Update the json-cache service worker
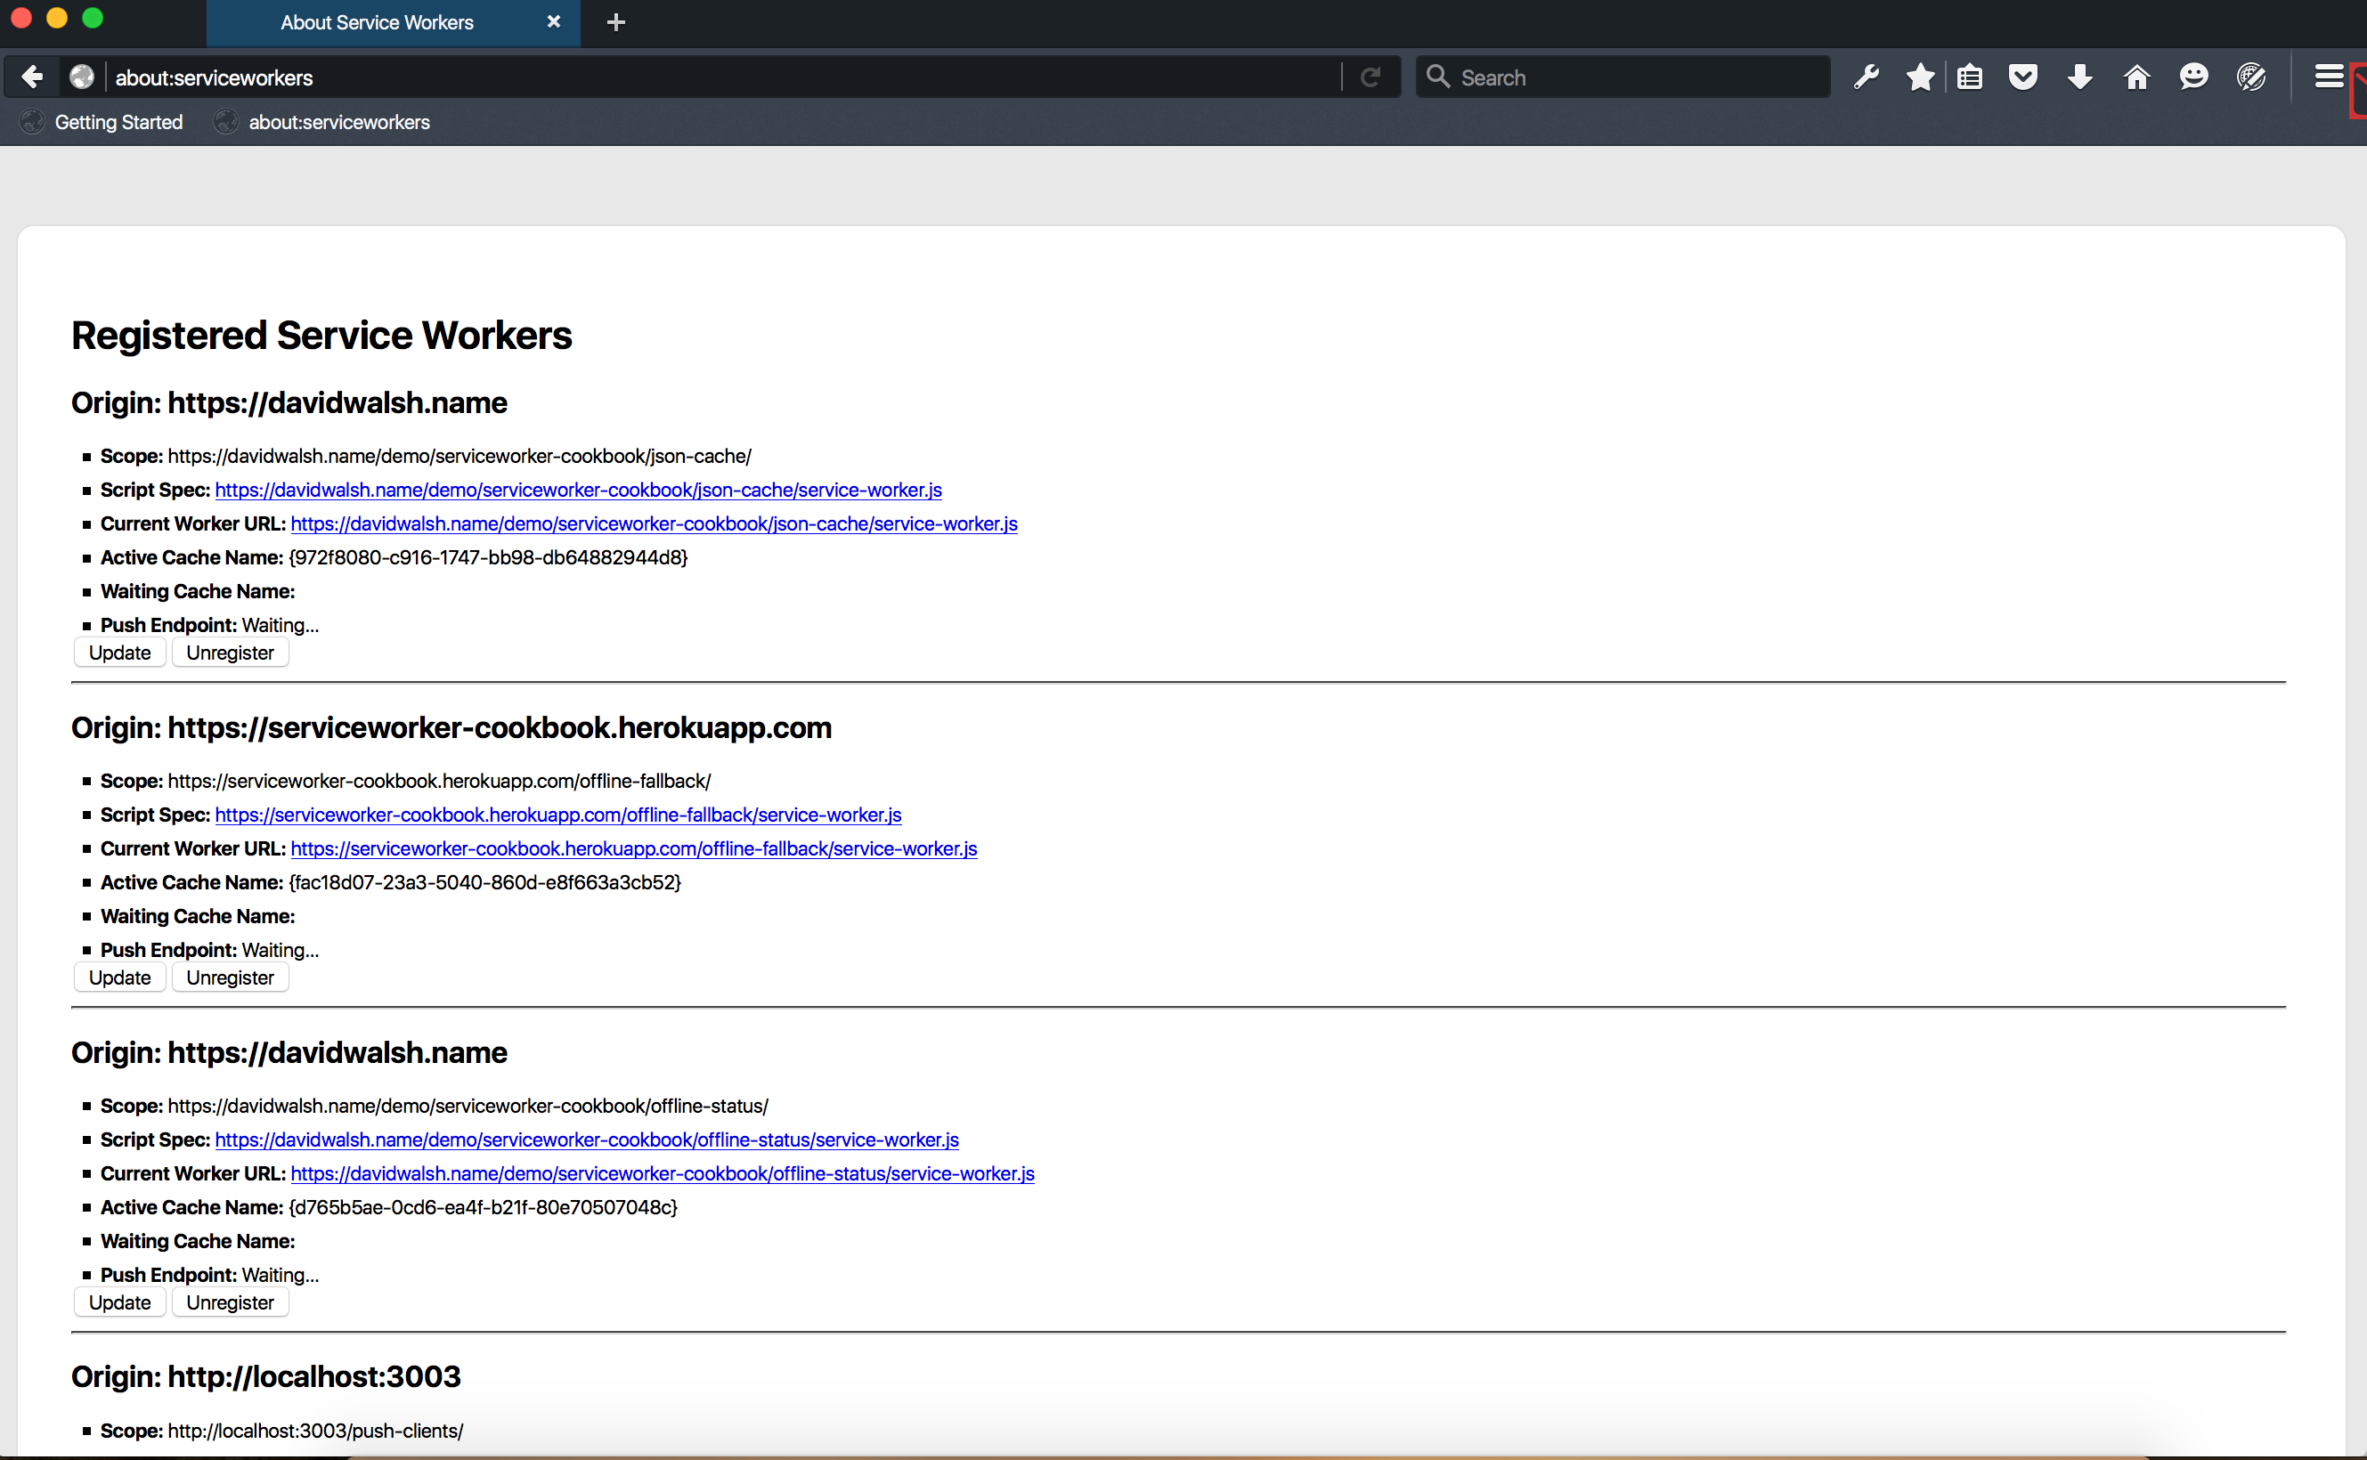 tap(119, 653)
